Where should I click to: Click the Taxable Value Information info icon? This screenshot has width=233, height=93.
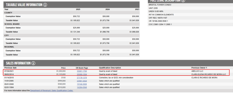tap(45, 5)
